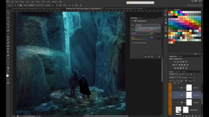This screenshot has height=117, width=209.
Task: Switch to the Channels tab
Action: (177, 72)
